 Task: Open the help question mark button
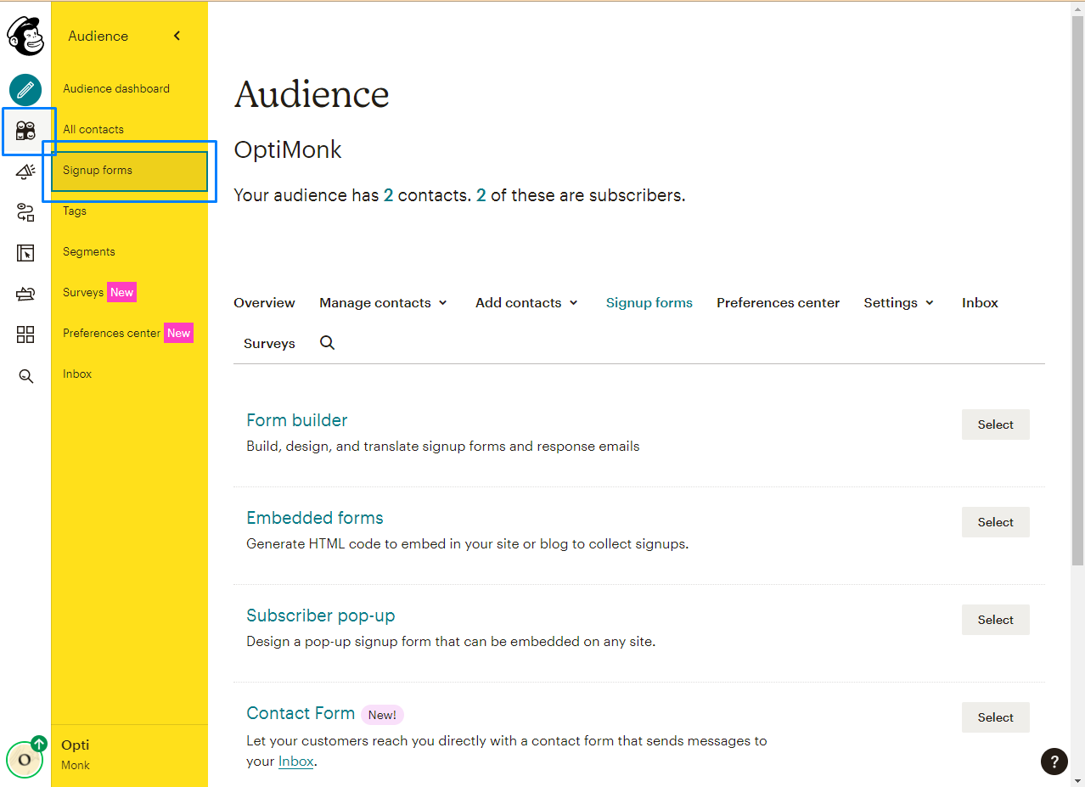pos(1054,762)
